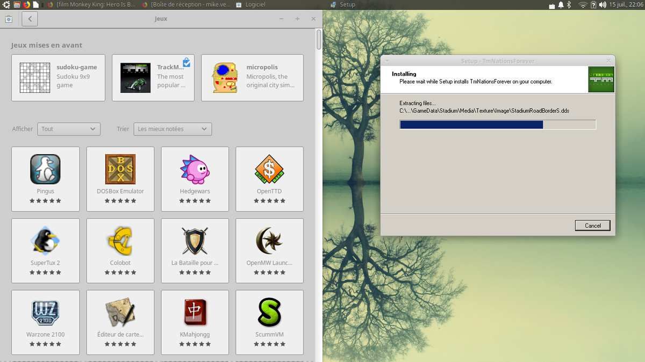Image resolution: width=645 pixels, height=362 pixels.
Task: Switch to the Logiciel window in the taskbar
Action: point(252,4)
